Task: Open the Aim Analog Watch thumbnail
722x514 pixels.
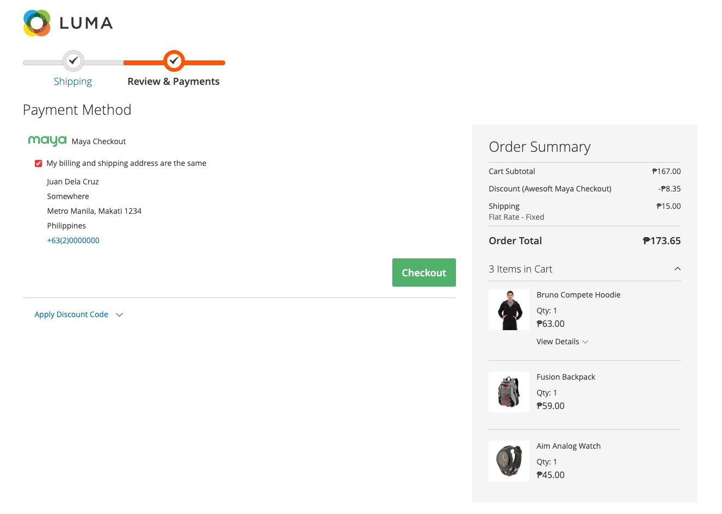Action: coord(509,461)
